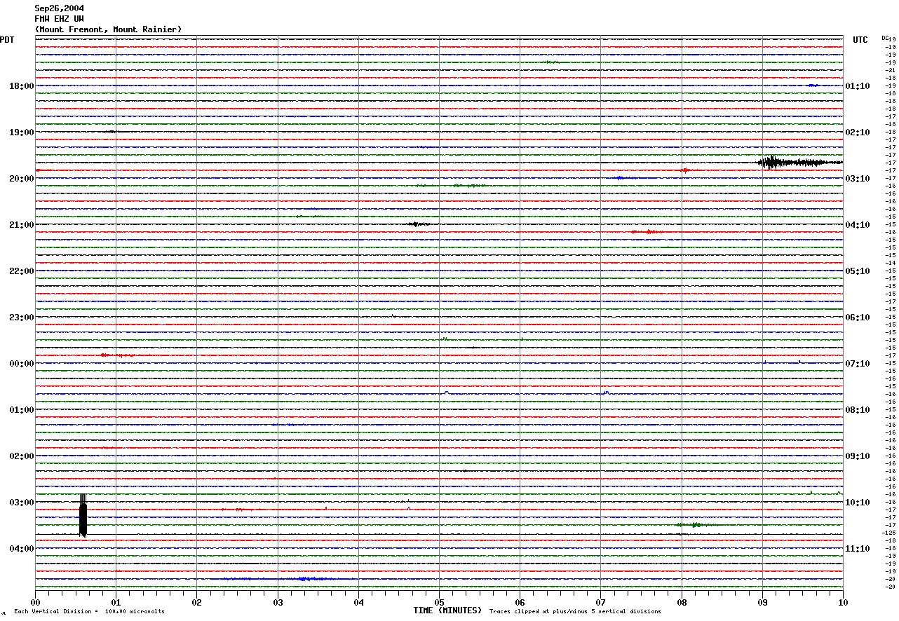Click the PDT time zone header

7,40
